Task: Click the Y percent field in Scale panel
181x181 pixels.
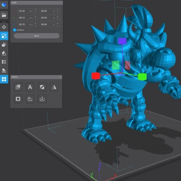Action: click(50, 18)
